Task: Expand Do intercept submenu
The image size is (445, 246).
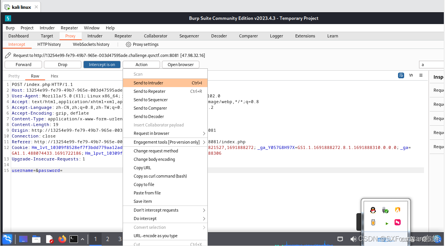Action: [x=165, y=219]
